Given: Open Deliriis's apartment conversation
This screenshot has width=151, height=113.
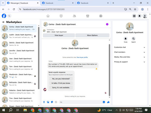Looking at the screenshot, I should (19, 44).
